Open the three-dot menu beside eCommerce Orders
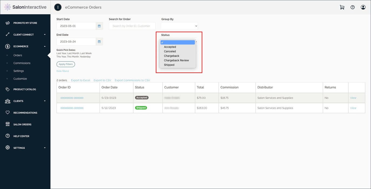 (x=58, y=7)
